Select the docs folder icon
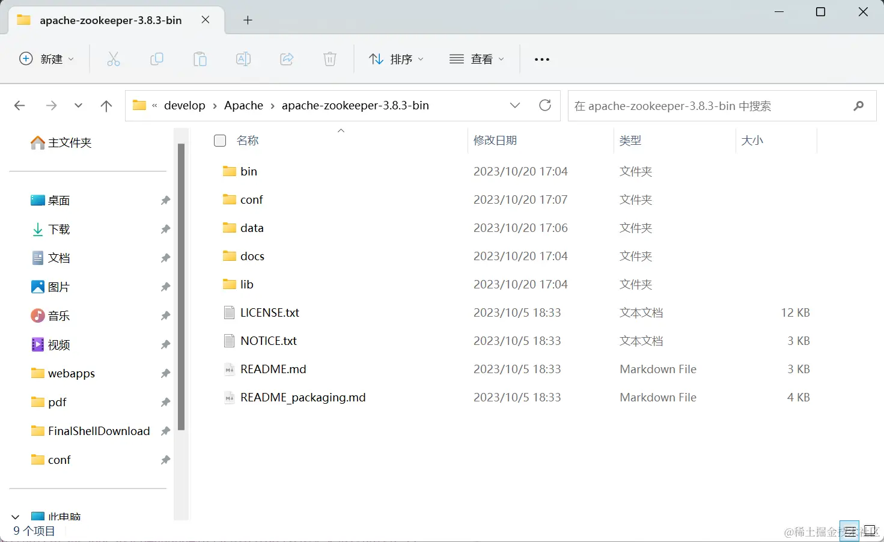This screenshot has height=542, width=884. (x=229, y=256)
